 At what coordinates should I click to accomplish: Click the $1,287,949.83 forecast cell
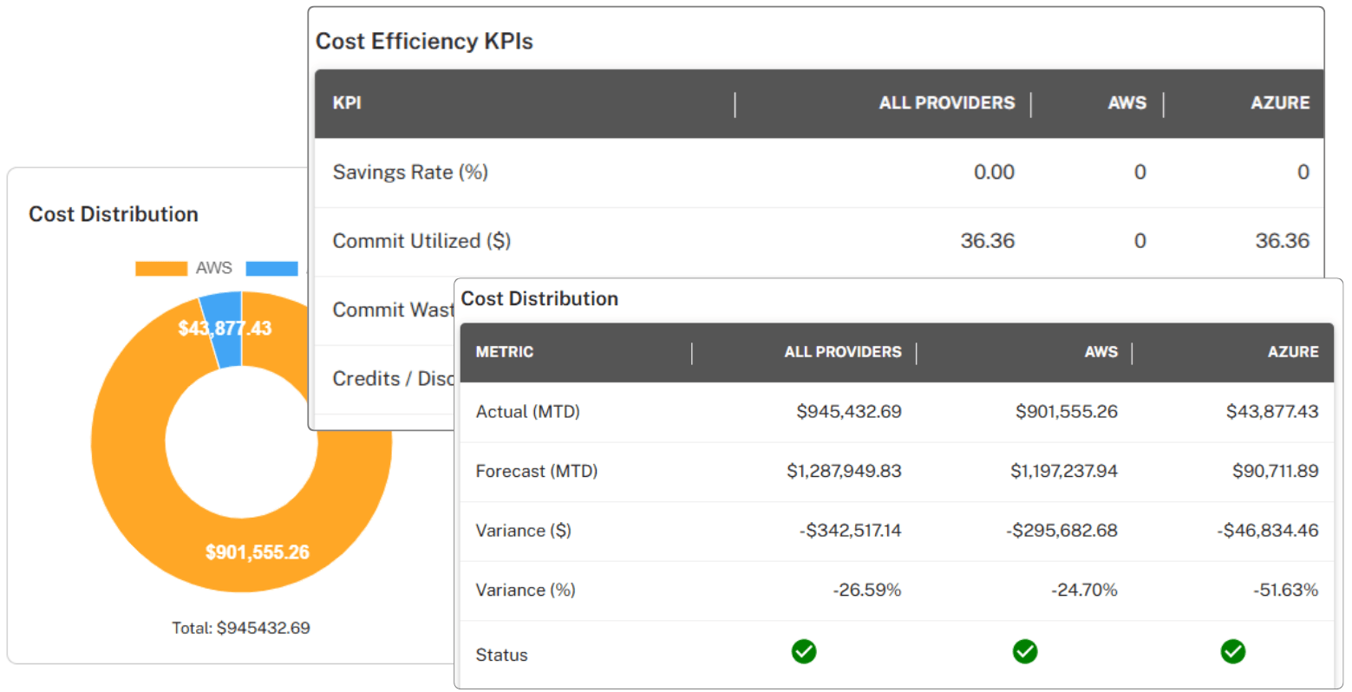pyautogui.click(x=844, y=472)
